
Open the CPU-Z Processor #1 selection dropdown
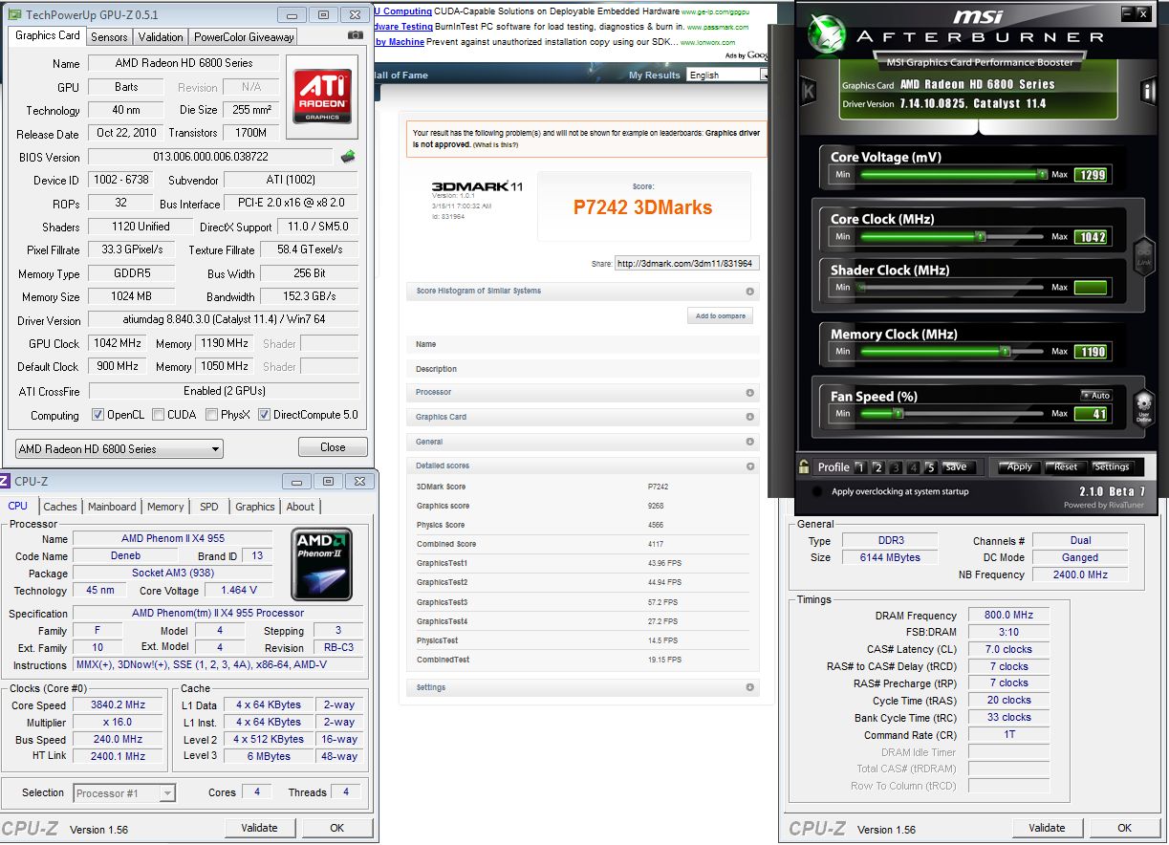click(124, 792)
